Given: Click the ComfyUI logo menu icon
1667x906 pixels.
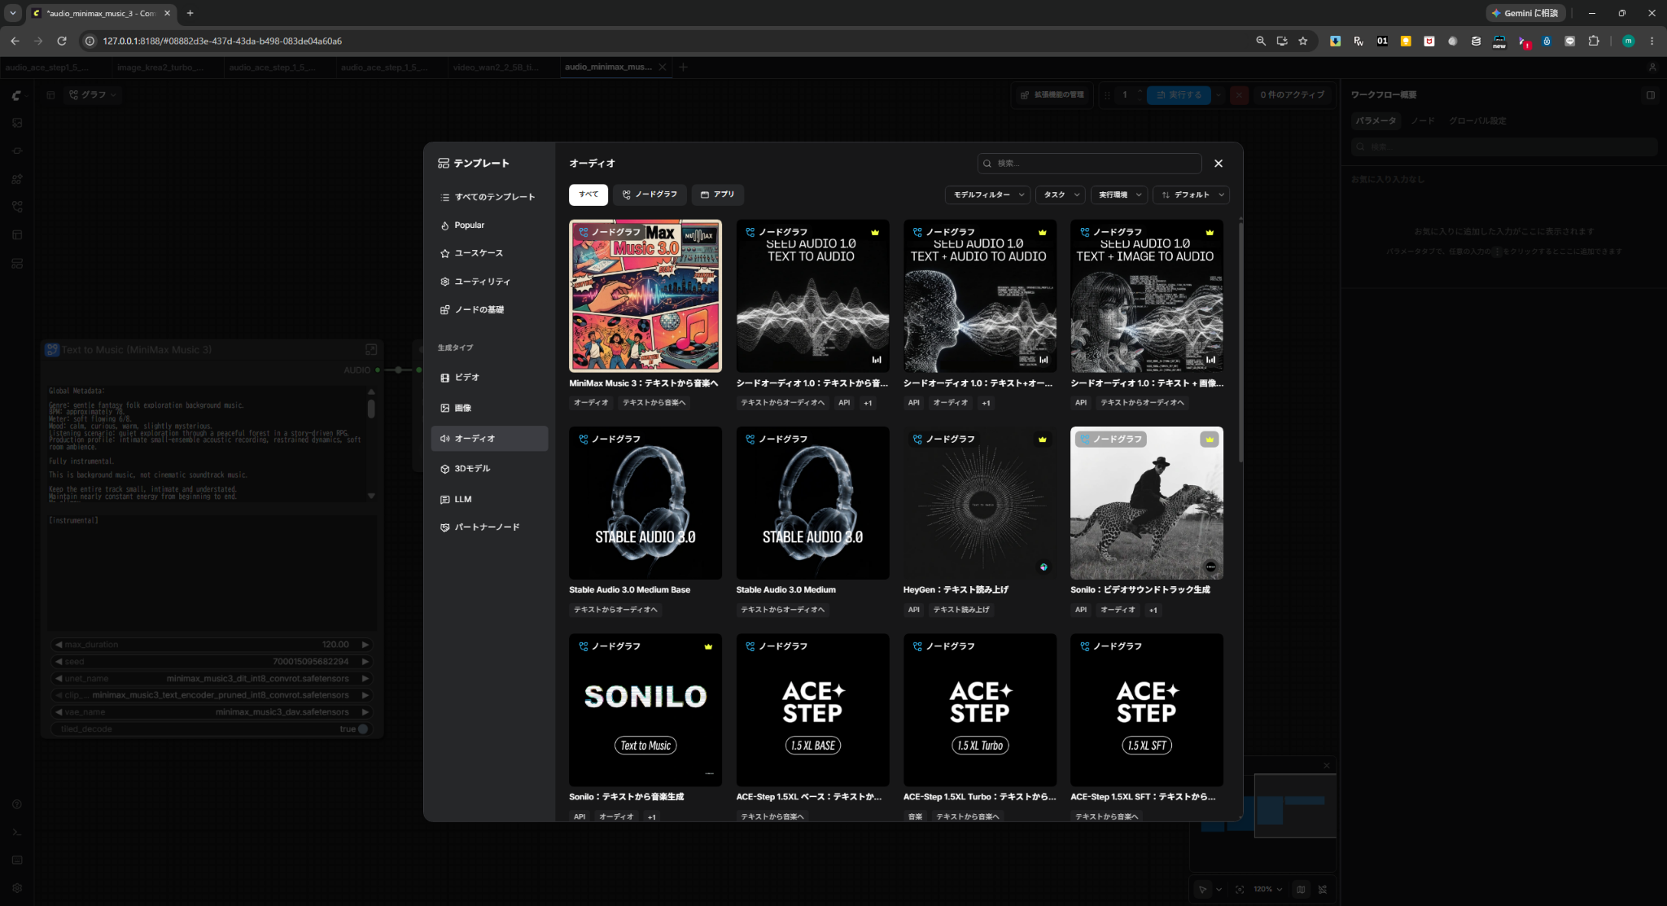Looking at the screenshot, I should [x=16, y=95].
